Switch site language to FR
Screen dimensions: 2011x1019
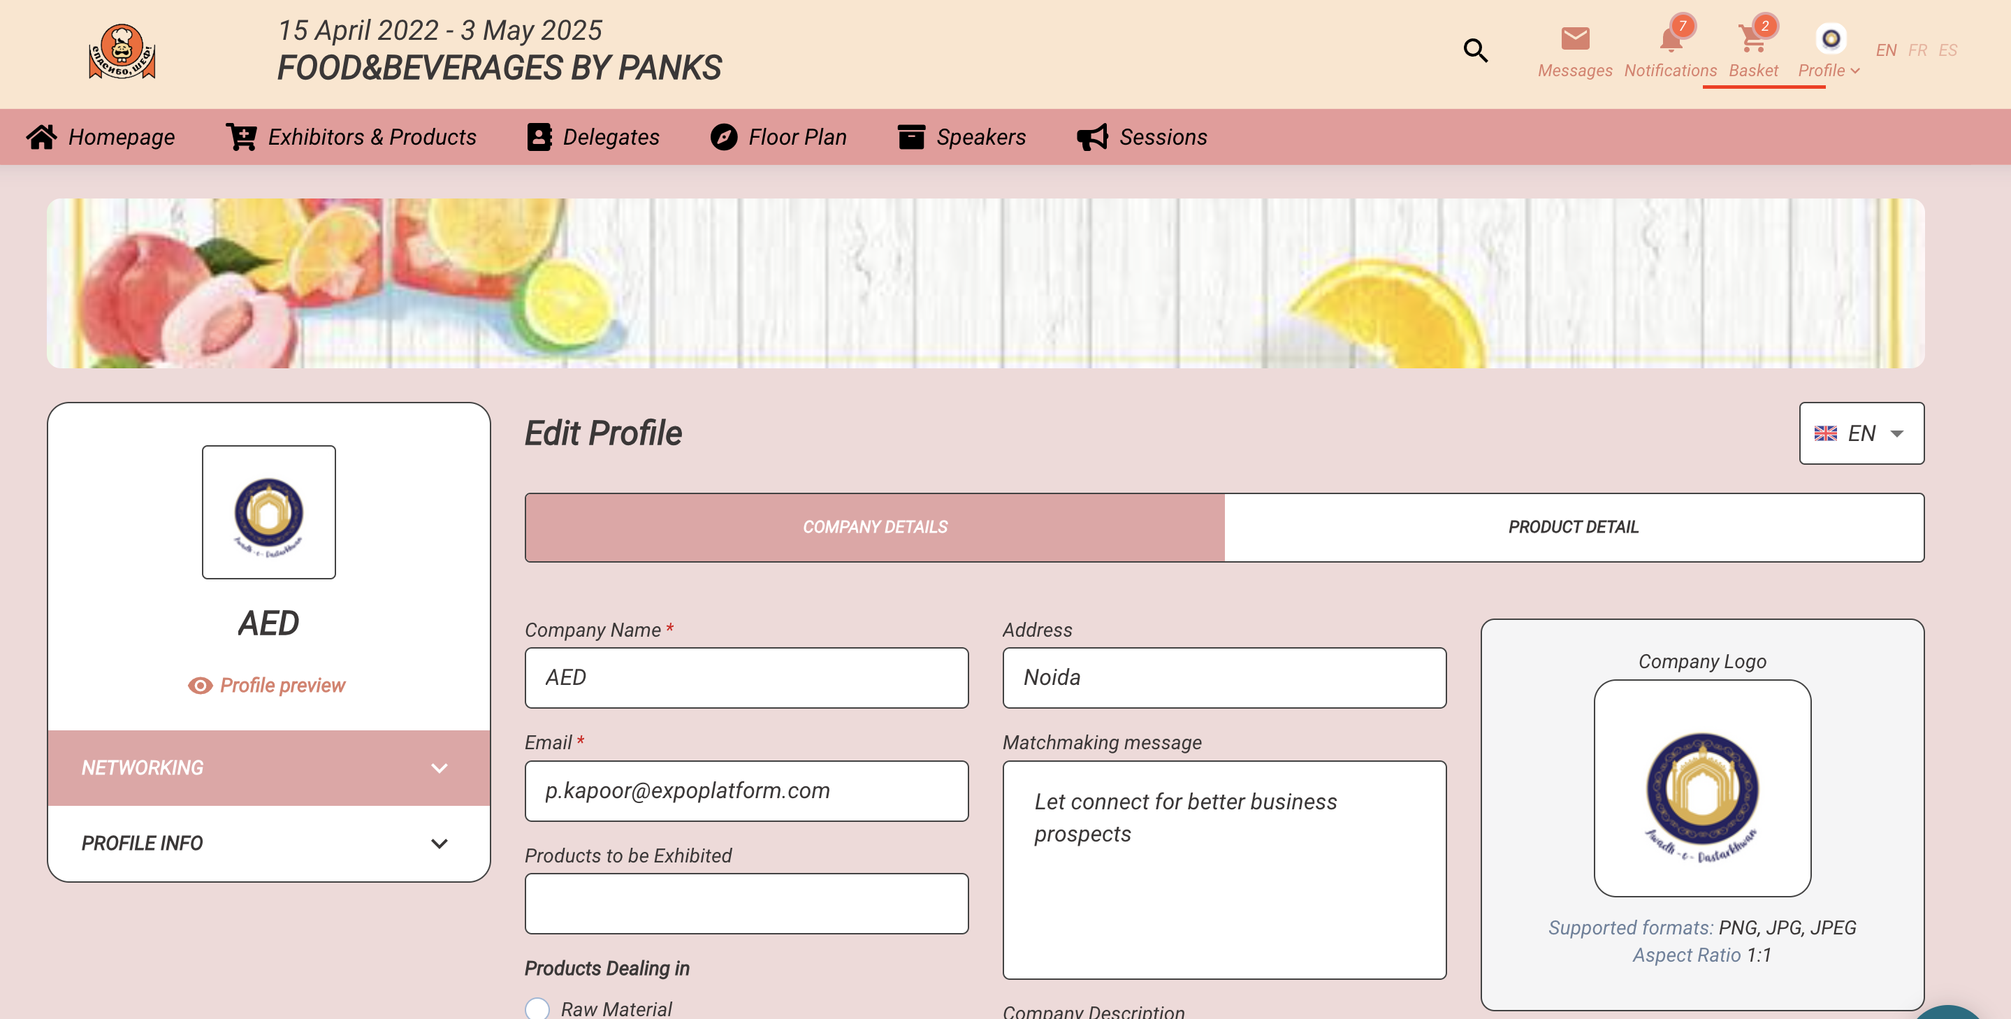pyautogui.click(x=1917, y=51)
